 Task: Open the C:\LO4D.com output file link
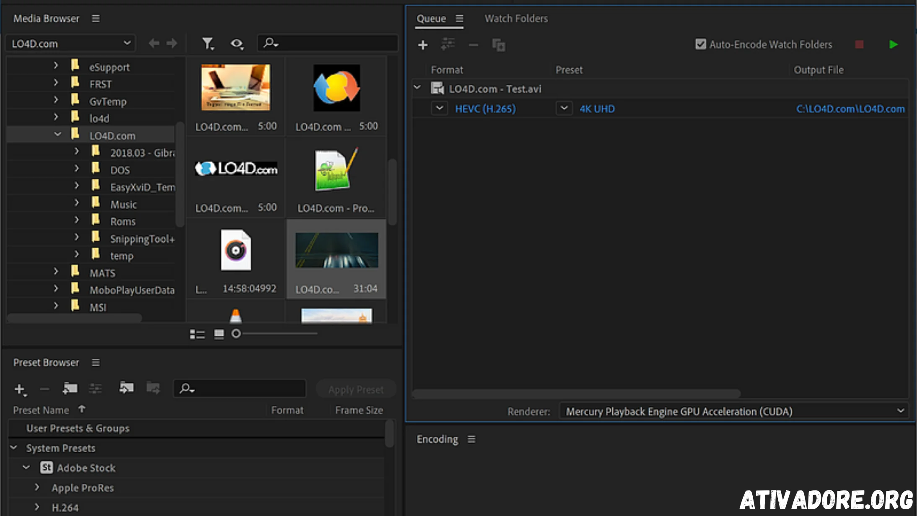(850, 109)
